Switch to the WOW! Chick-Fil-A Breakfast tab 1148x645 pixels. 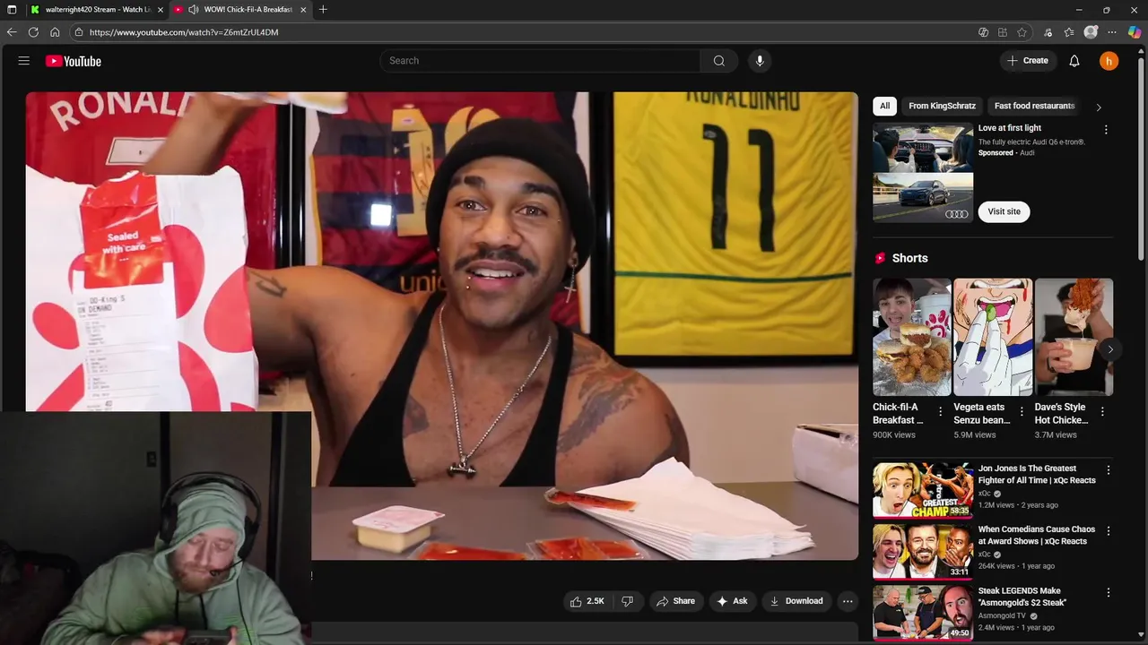click(x=239, y=9)
